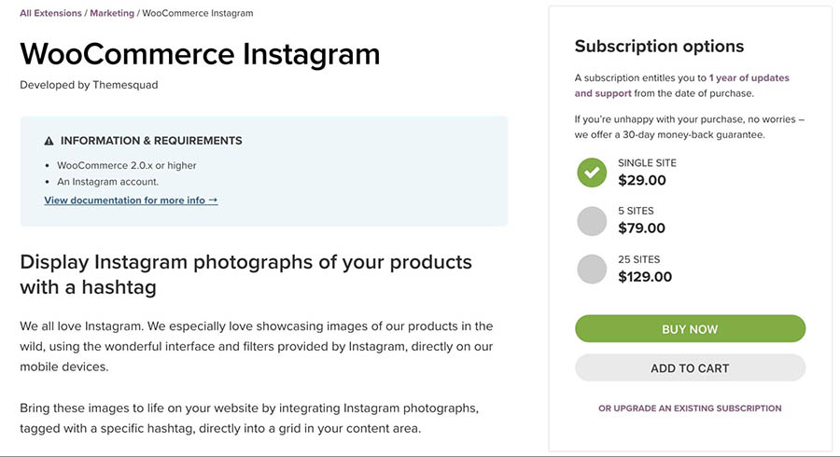Click the $129.00 price label
The image size is (840, 457).
(x=645, y=277)
